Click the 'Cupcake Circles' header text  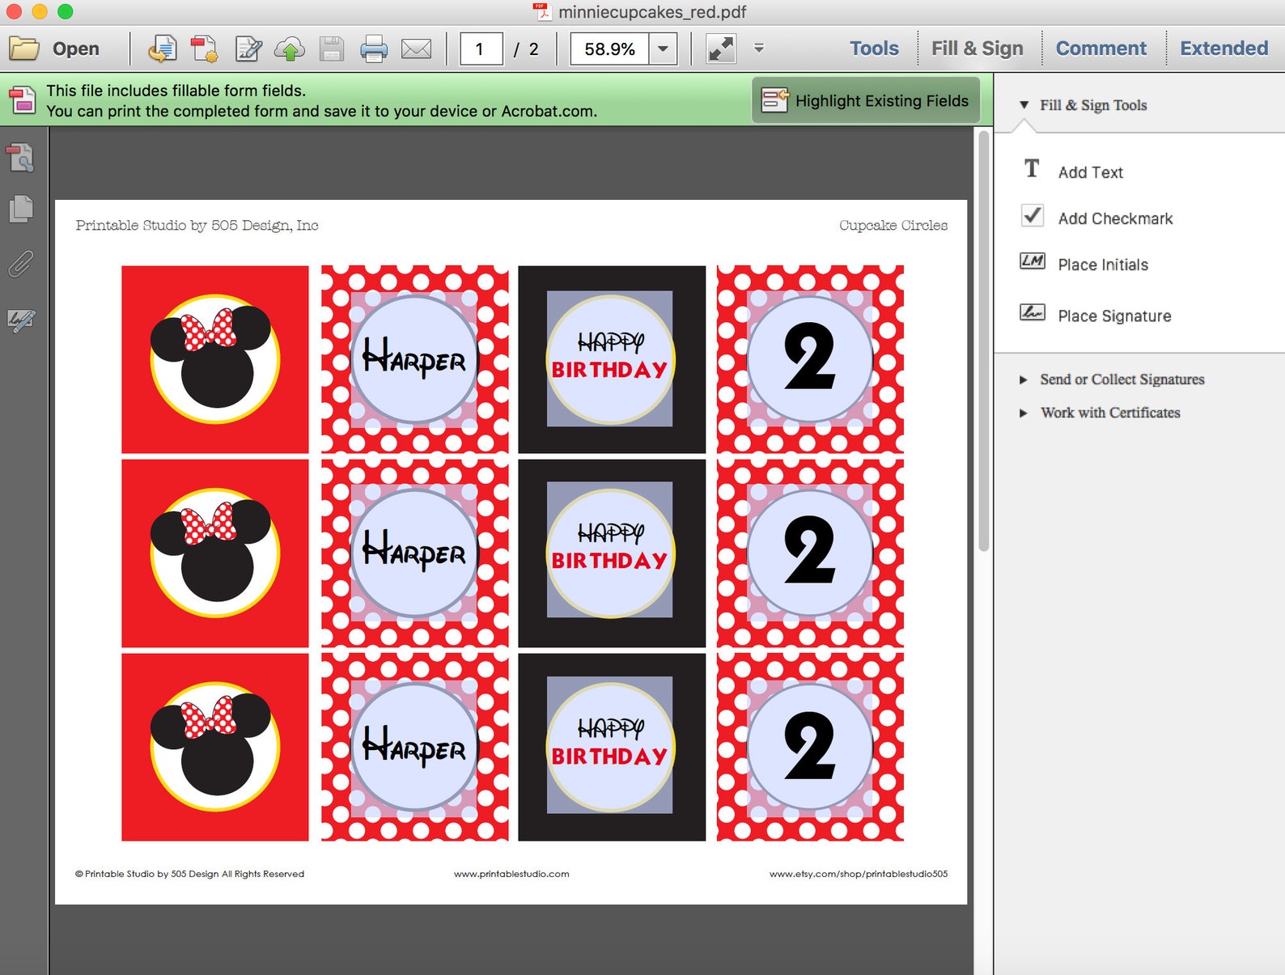893,225
